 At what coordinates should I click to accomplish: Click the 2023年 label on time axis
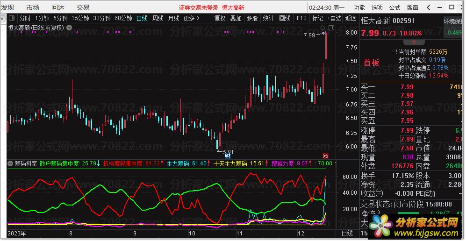point(17,233)
